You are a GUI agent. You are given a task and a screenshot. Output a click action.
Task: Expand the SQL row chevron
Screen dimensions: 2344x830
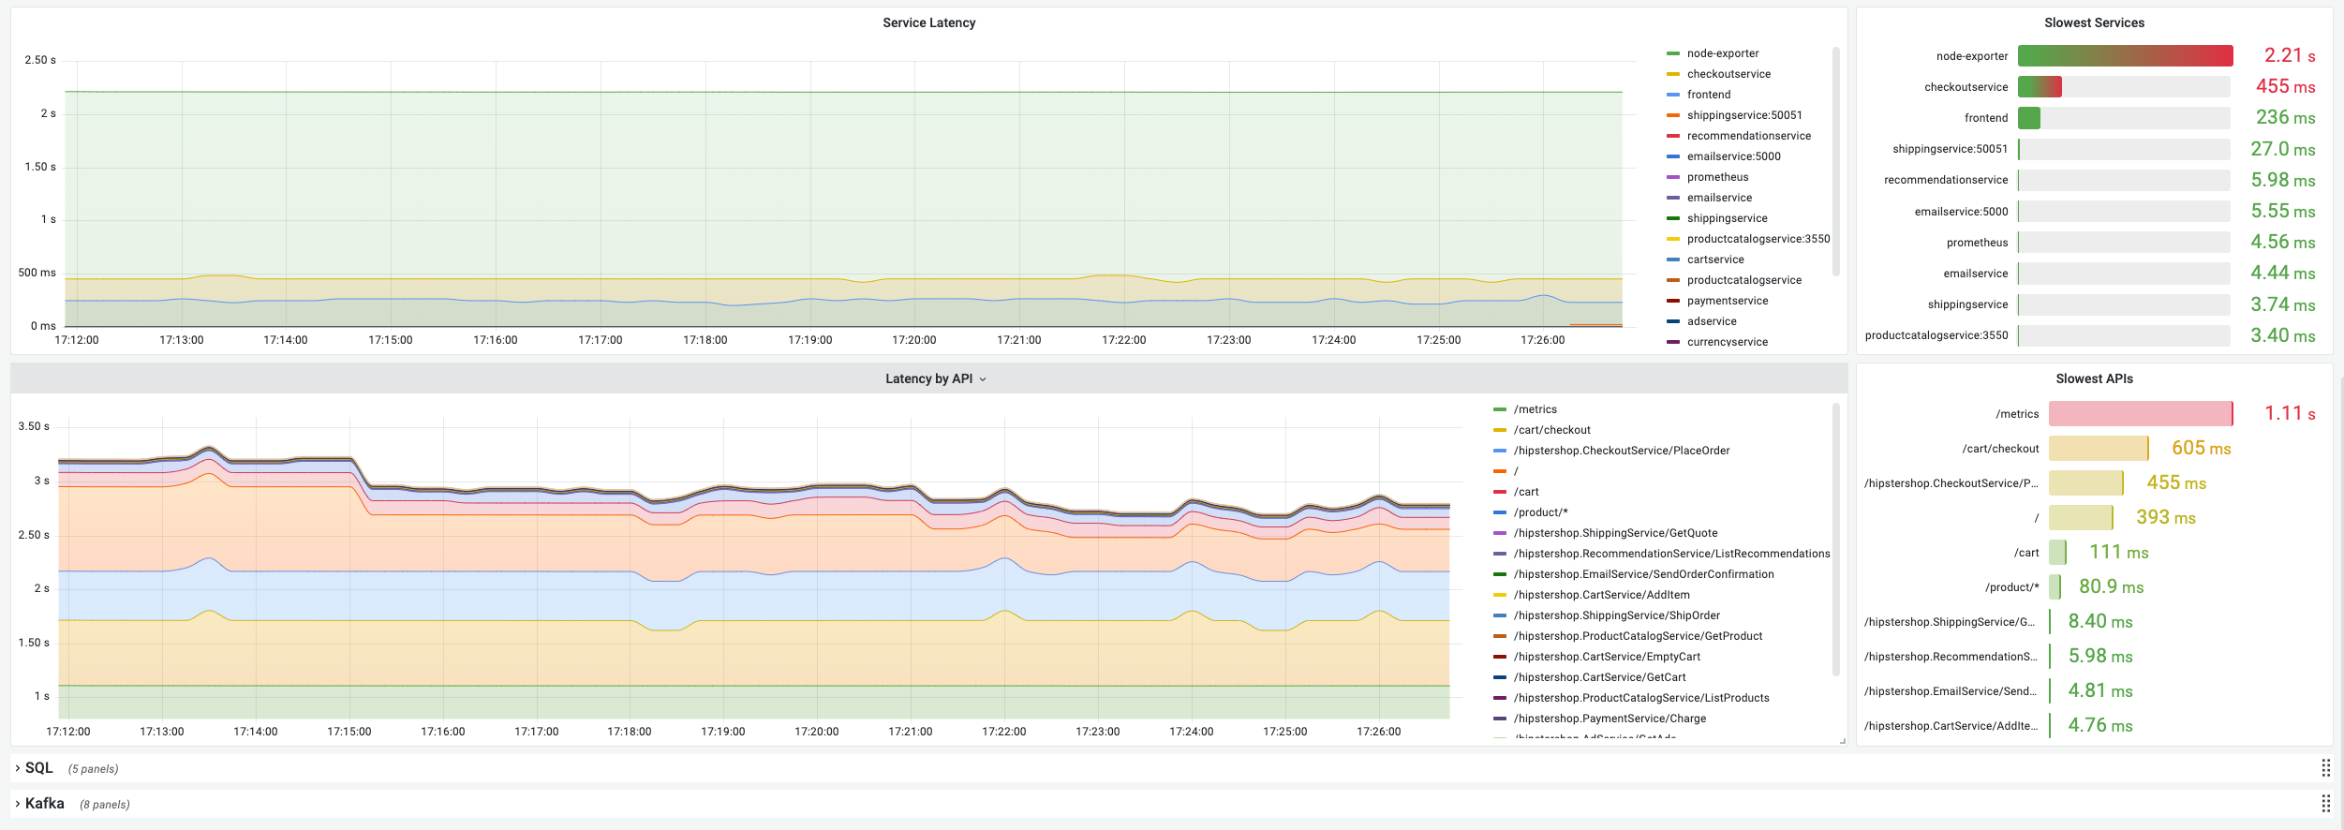point(18,768)
